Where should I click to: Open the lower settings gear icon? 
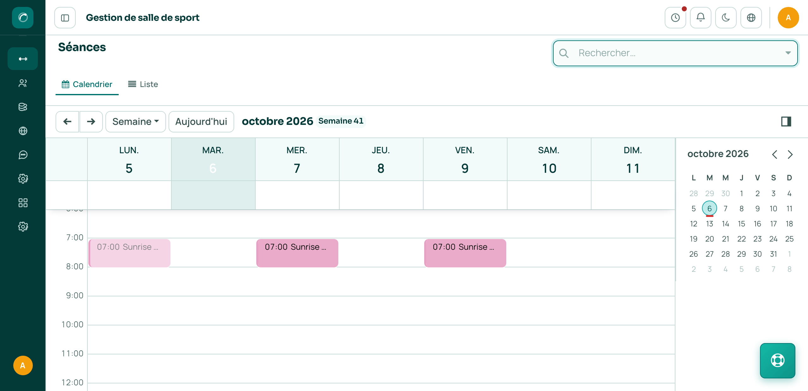pyautogui.click(x=23, y=227)
